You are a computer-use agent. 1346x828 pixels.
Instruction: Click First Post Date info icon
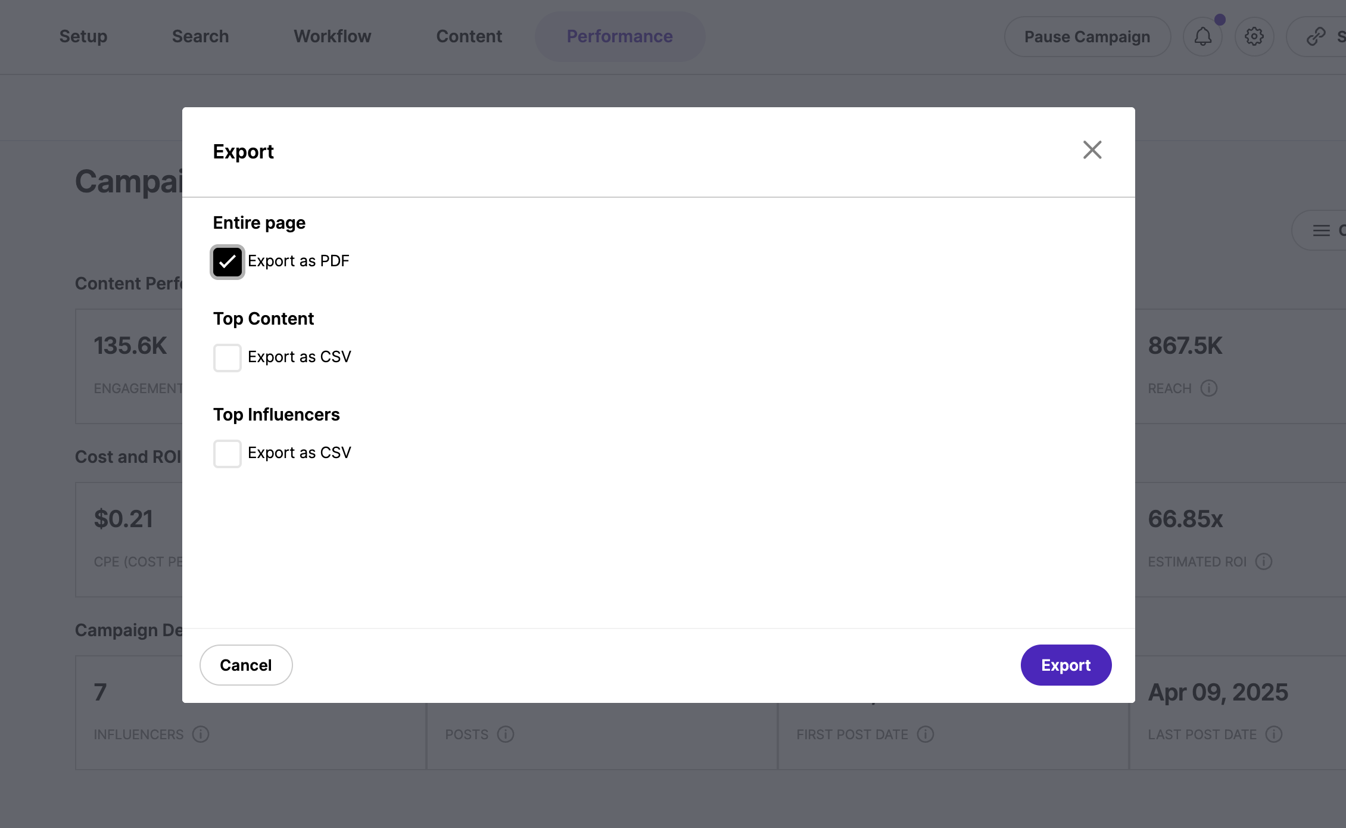[925, 734]
